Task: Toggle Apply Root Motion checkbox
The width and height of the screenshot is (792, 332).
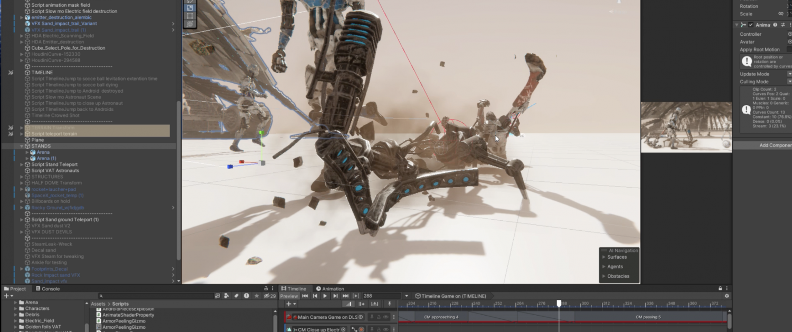Action: (x=789, y=50)
